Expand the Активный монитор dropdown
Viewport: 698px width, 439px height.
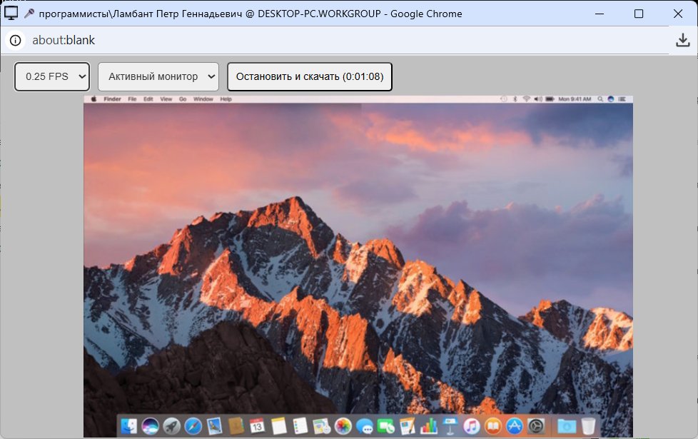tap(158, 76)
